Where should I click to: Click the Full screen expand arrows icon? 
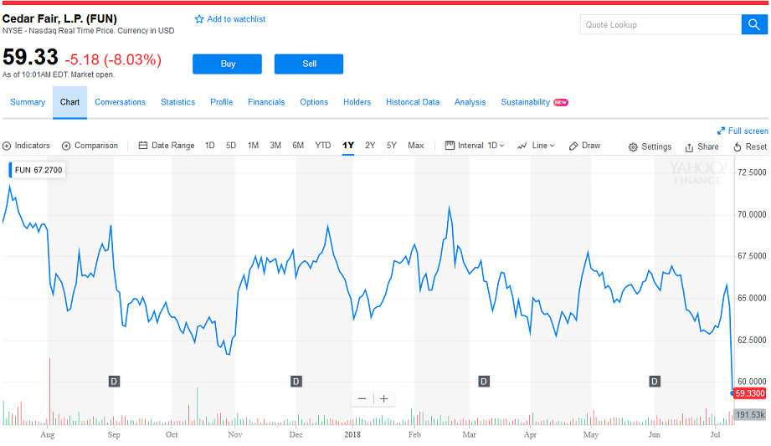[721, 131]
